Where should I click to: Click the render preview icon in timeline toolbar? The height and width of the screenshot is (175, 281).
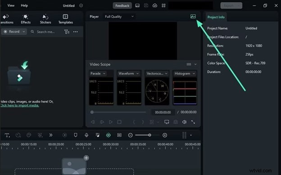(x=65, y=135)
